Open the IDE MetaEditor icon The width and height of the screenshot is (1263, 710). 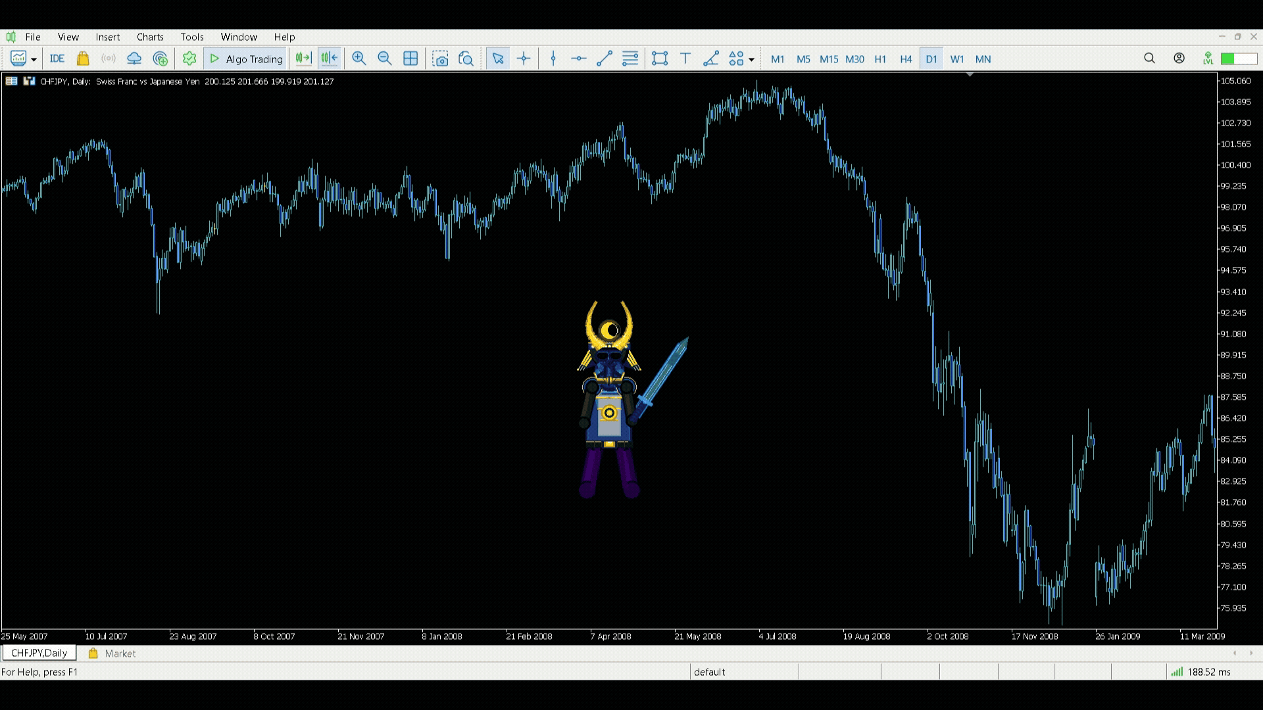57,59
